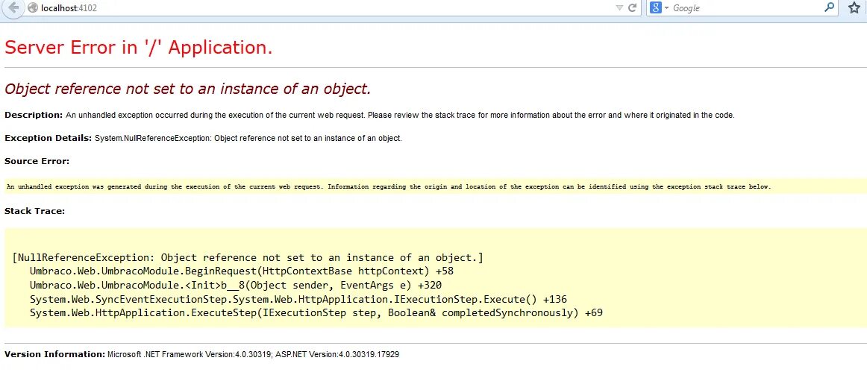This screenshot has height=384, width=867.
Task: Click the yellow source error message box
Action: pos(433,186)
